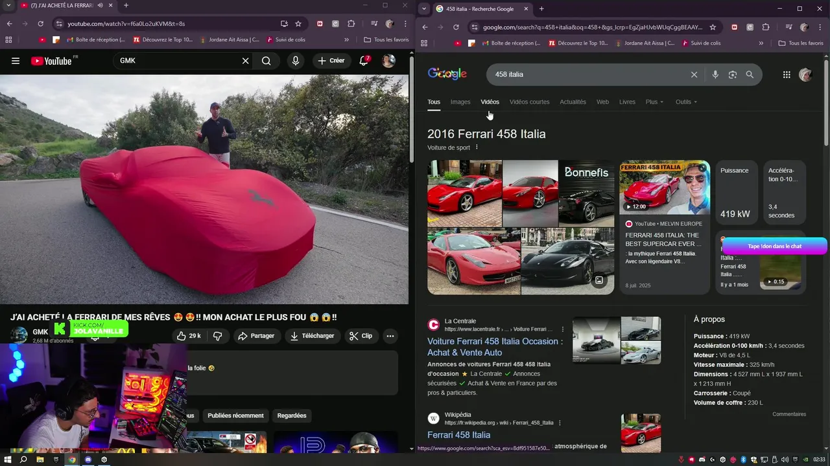This screenshot has width=830, height=466.
Task: Switch to the Vidéos search tab
Action: tap(490, 102)
